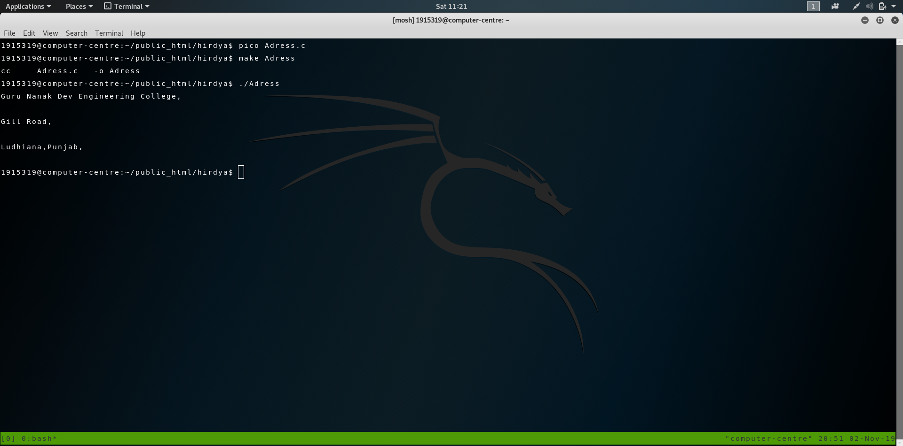Click the './Adress' command
Screen dimensions: 903x446
tap(259, 84)
